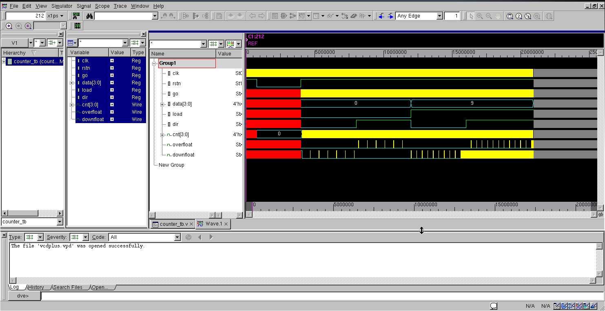This screenshot has height=311, width=605.
Task: Click the binoculars search icon
Action: pos(89,16)
